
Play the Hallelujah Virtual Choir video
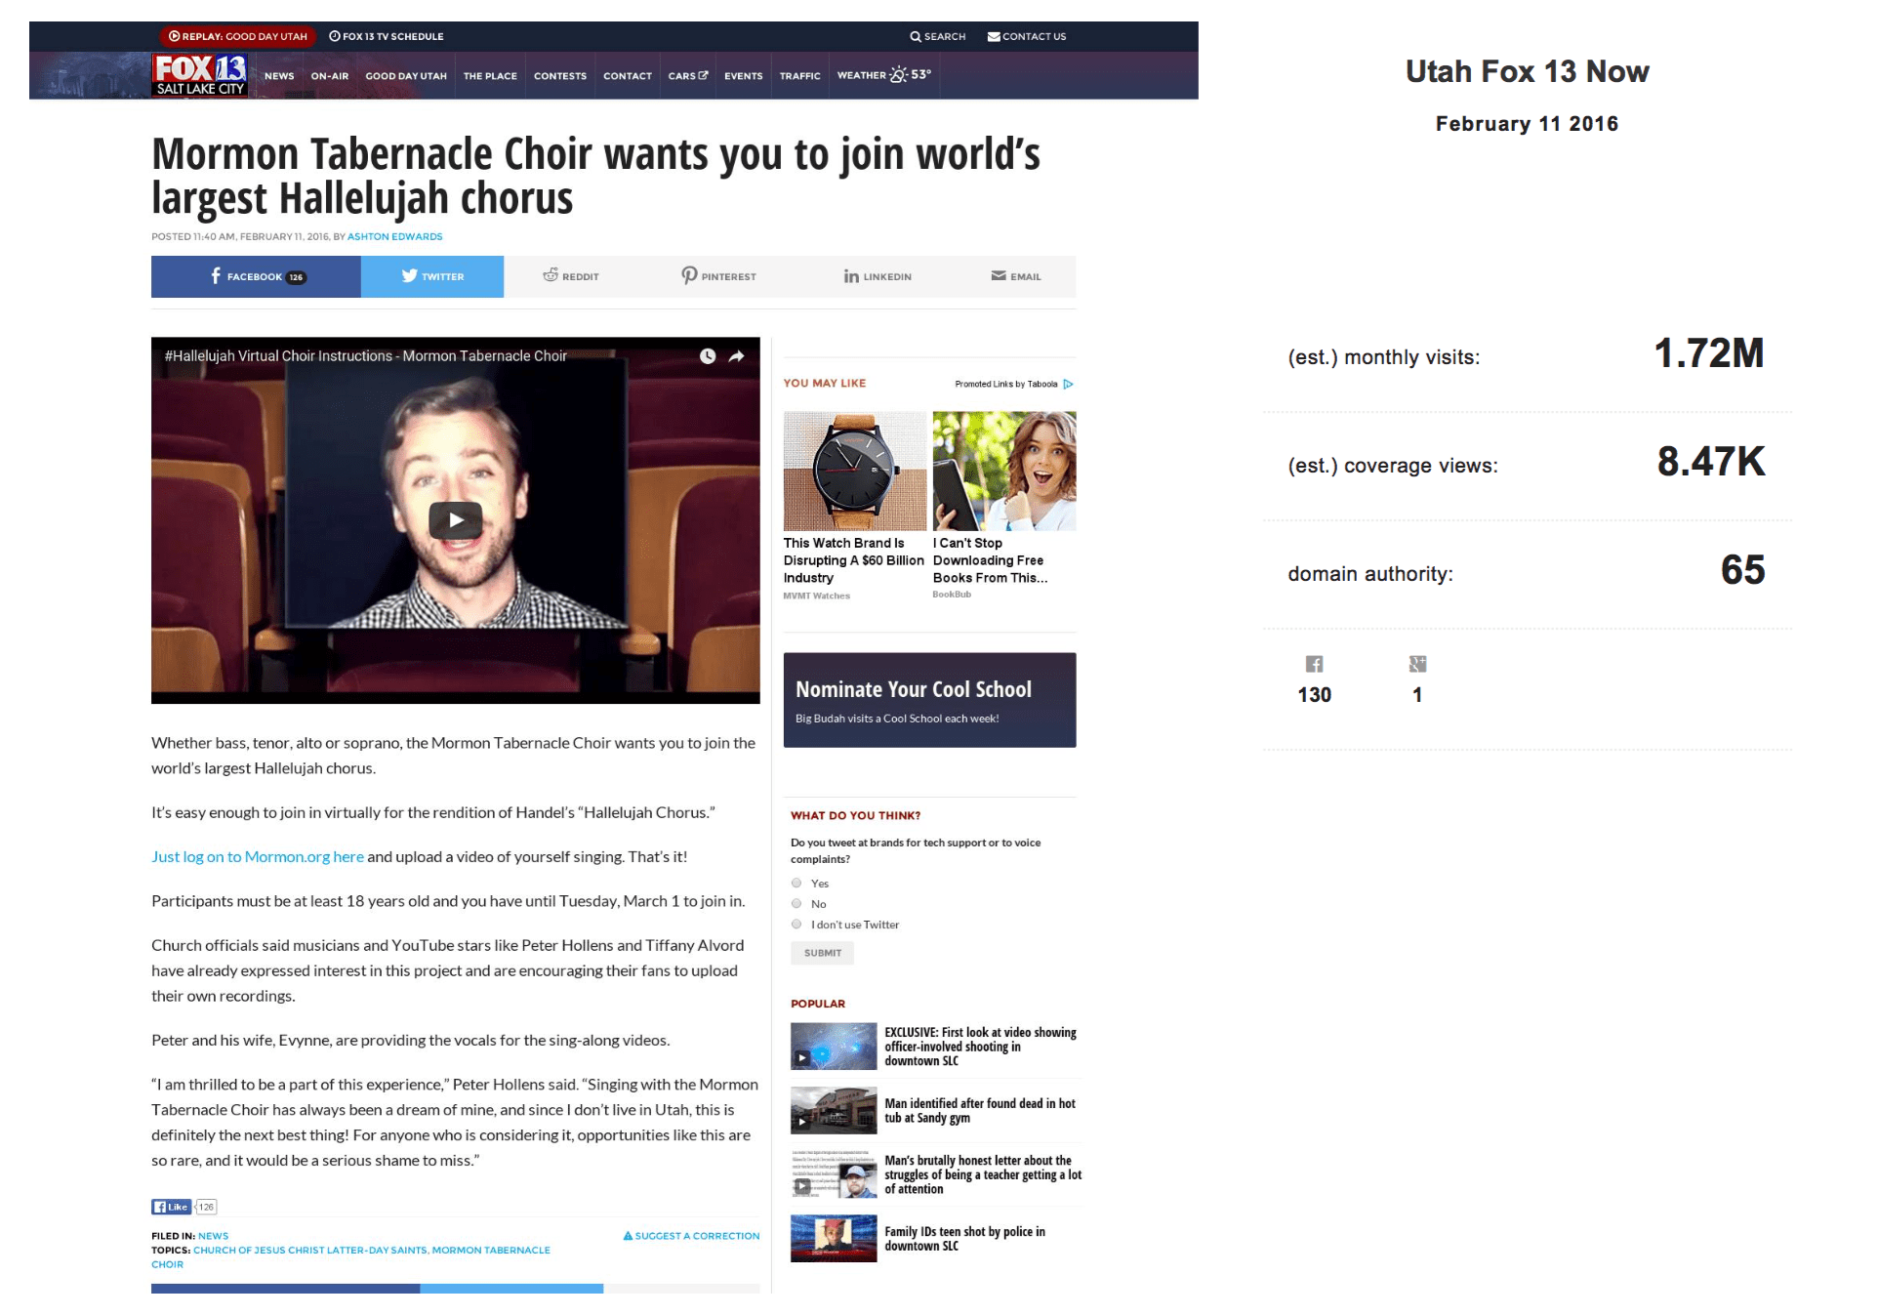point(456,520)
